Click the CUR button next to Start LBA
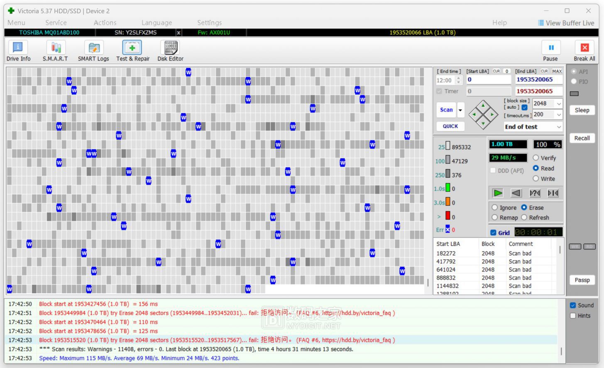 coord(496,71)
